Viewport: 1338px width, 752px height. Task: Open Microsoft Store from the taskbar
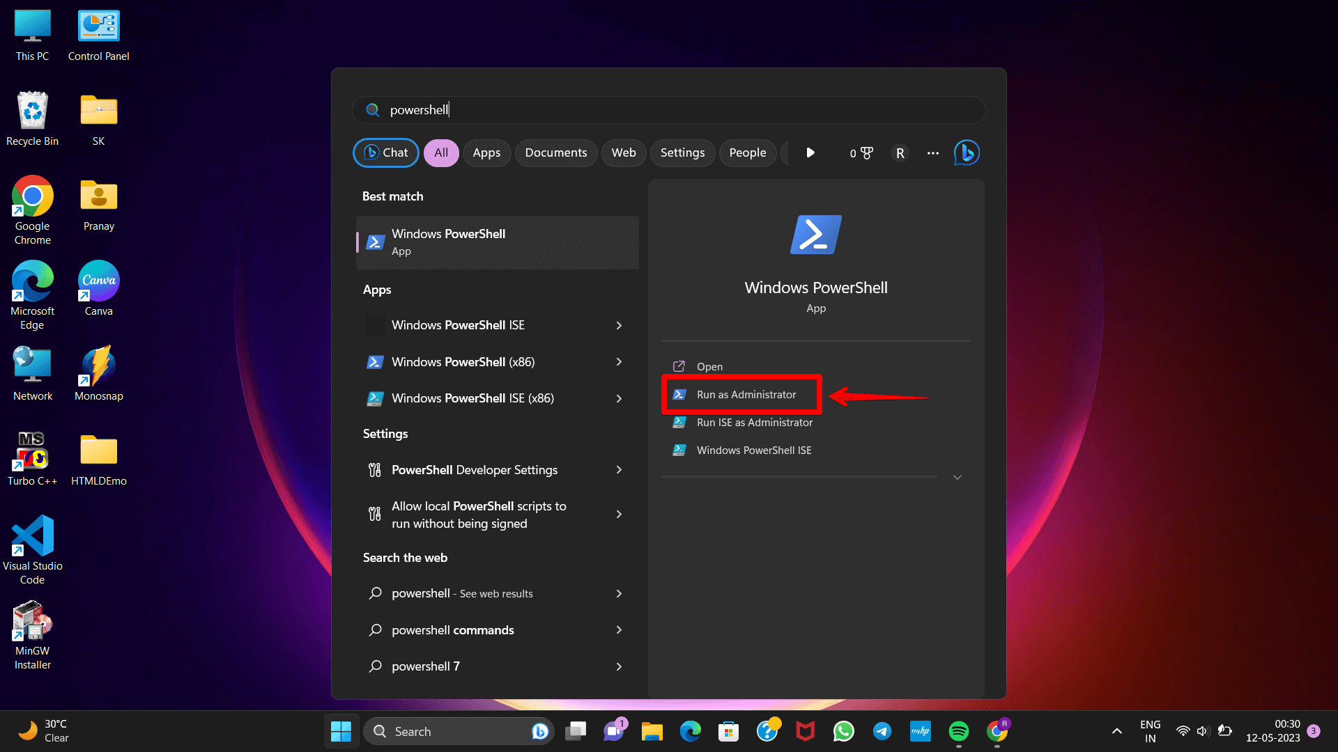pos(729,731)
